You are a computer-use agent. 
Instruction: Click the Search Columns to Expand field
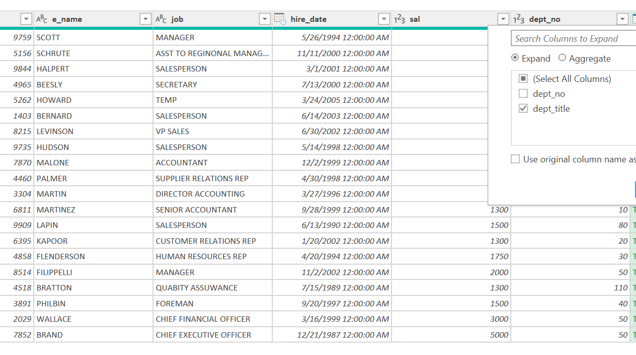tap(573, 38)
